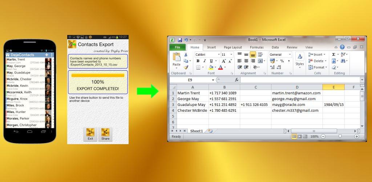
Task: Select the Sheet1 worksheet tab
Action: [197, 131]
